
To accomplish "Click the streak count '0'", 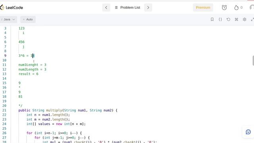I will coord(242,8).
